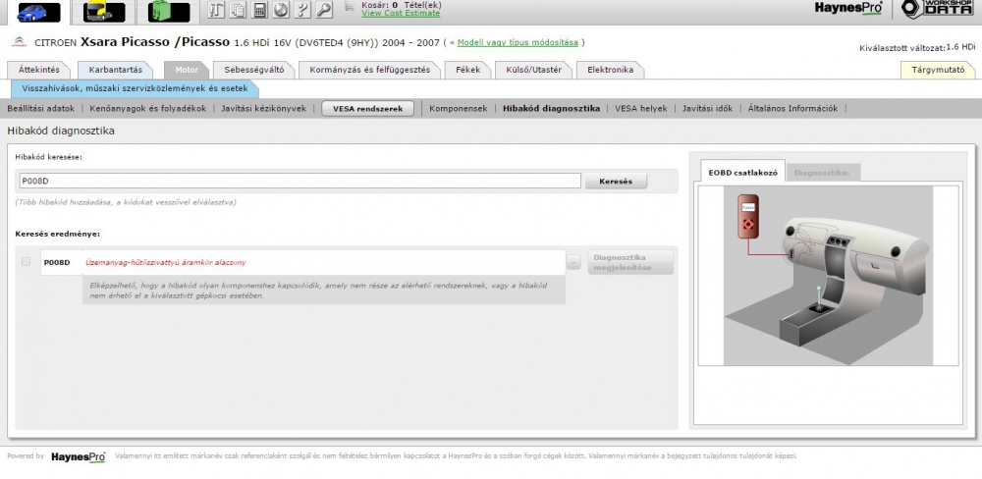
Task: Open the Sebességváltó tab
Action: coord(254,70)
